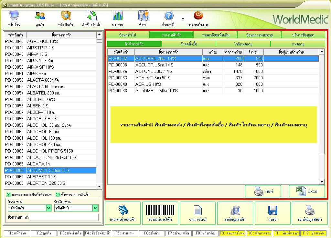Select ค้นหารายการสินค้า radio option
Viewport: 331px width, 238px height.
[x=58, y=194]
